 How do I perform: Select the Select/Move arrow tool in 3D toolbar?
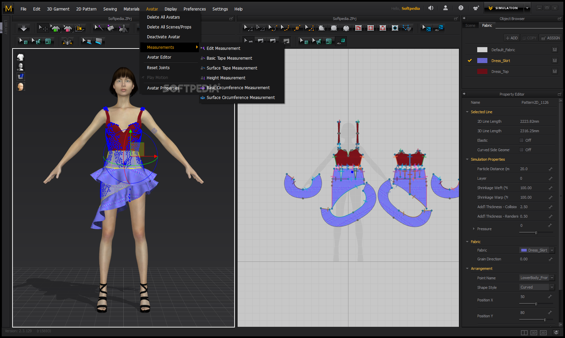pyautogui.click(x=43, y=28)
